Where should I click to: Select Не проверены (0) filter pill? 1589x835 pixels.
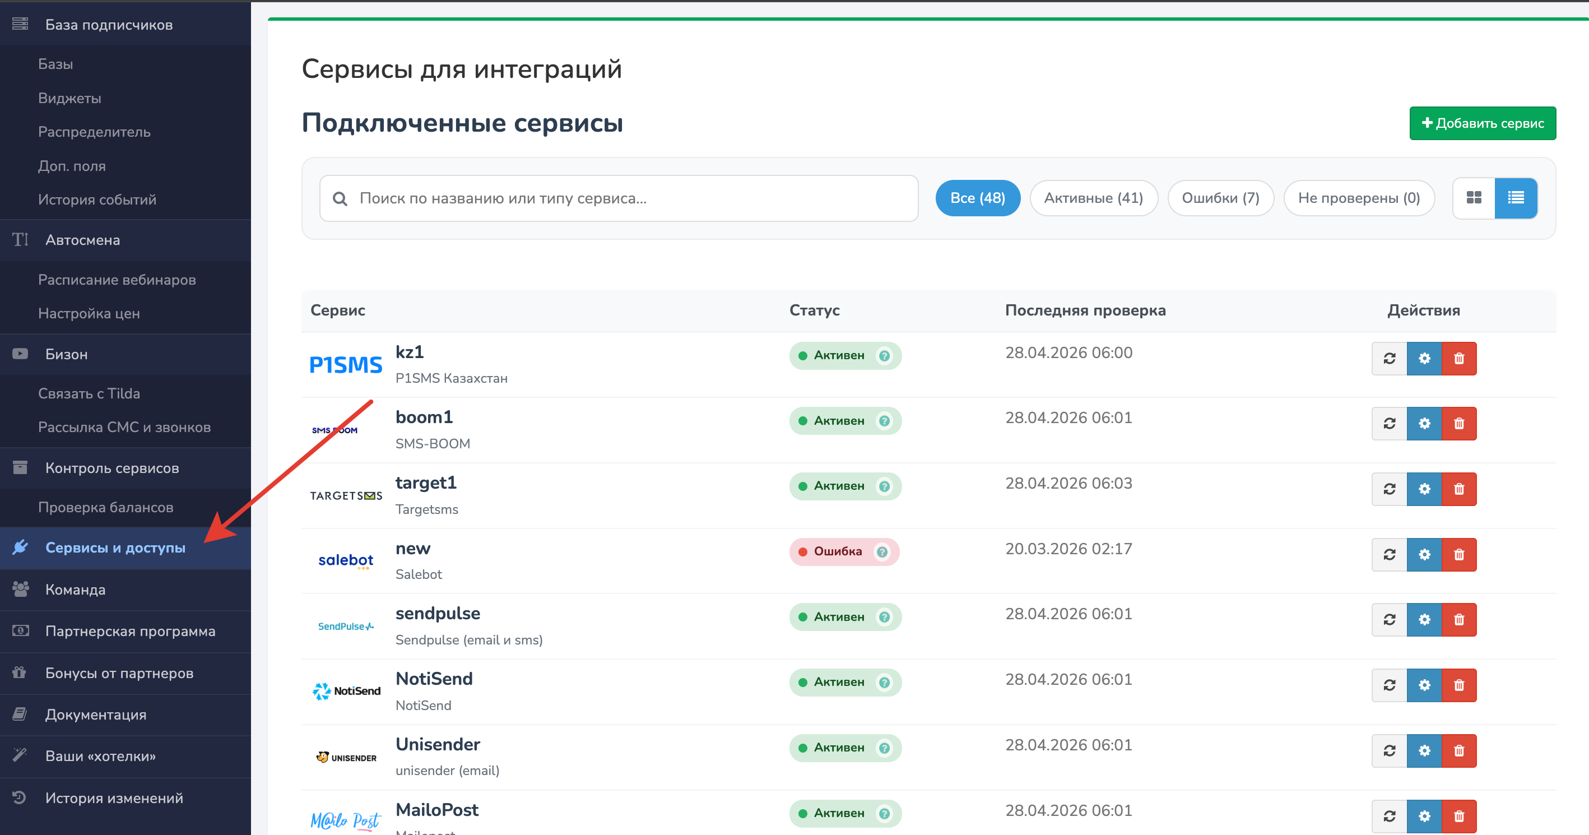pyautogui.click(x=1358, y=198)
